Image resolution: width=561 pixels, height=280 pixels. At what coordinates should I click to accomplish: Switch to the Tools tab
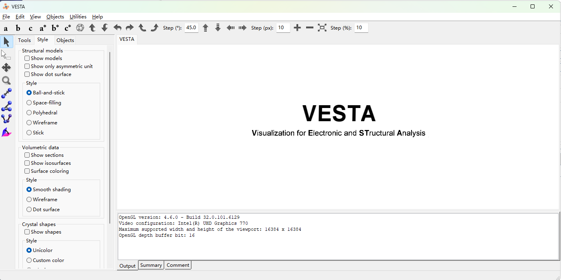click(x=24, y=40)
